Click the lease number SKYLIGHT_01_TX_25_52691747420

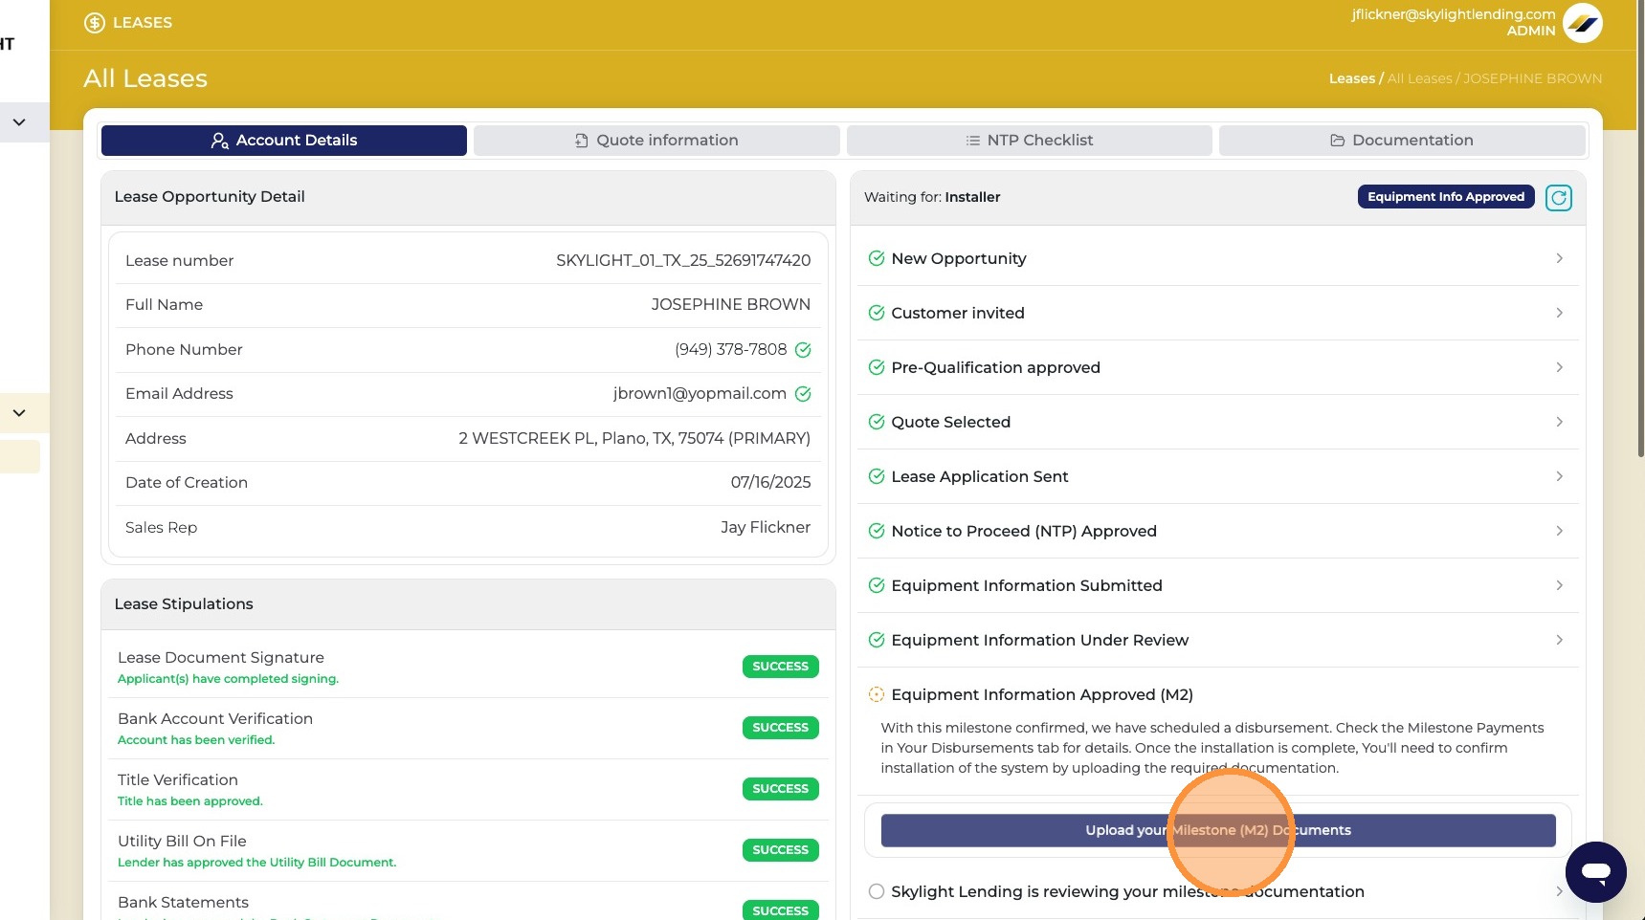[x=683, y=260]
